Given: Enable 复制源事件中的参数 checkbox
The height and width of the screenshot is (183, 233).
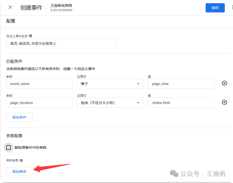Looking at the screenshot, I should coord(9,147).
